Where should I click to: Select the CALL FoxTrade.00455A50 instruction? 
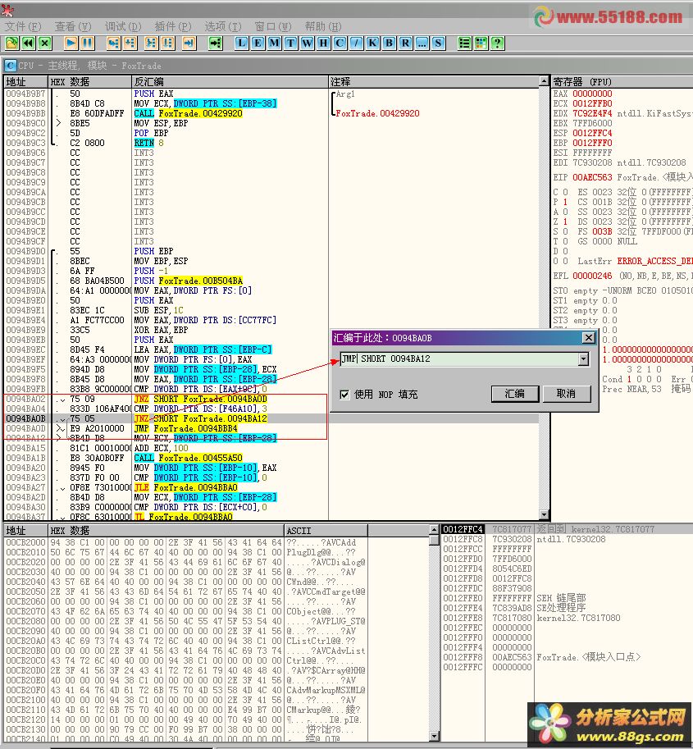click(x=188, y=458)
